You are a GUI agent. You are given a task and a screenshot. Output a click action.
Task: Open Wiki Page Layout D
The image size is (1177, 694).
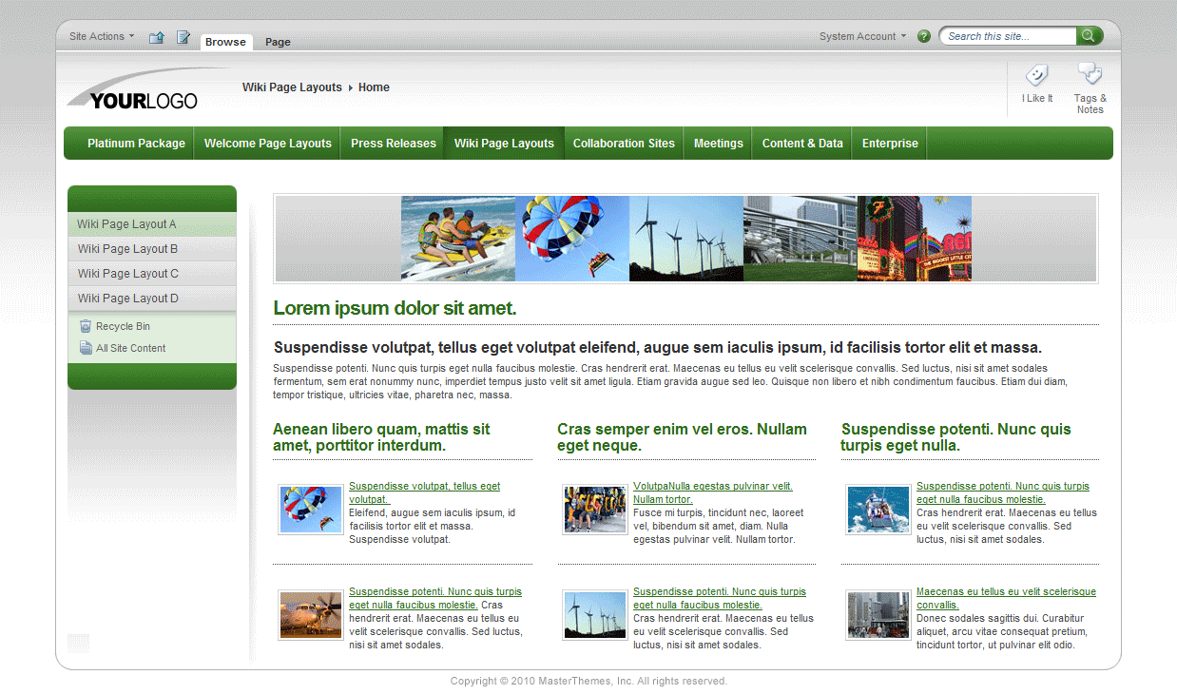coord(128,298)
